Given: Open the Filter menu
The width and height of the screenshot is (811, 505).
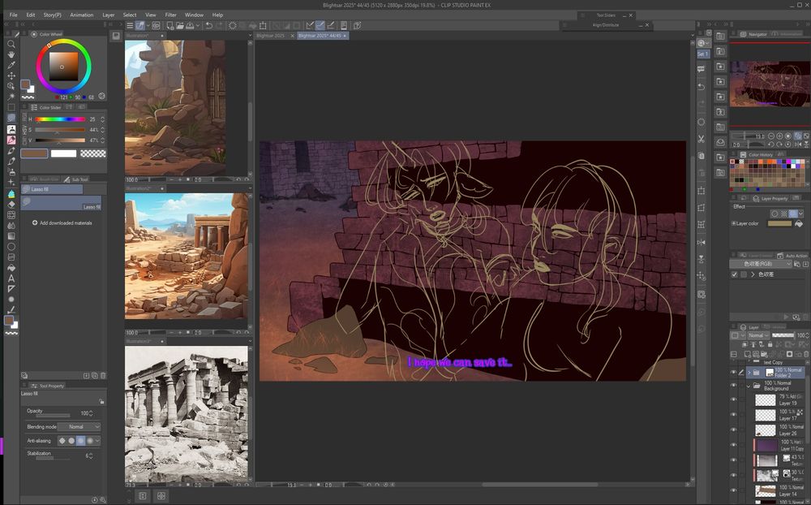Looking at the screenshot, I should 170,15.
